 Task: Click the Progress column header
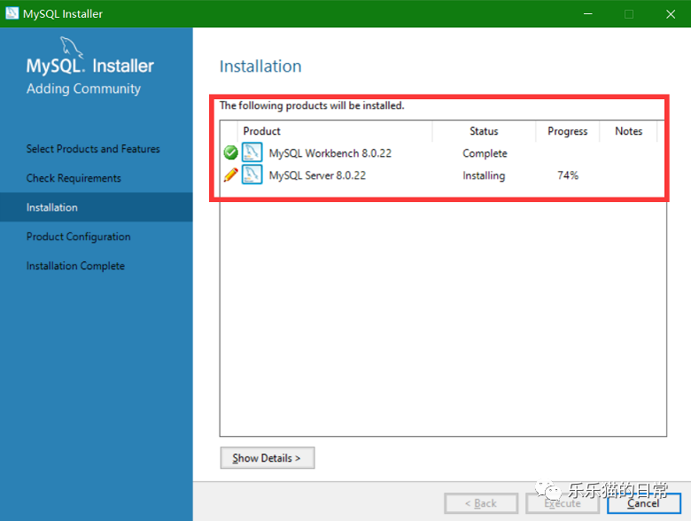tap(568, 131)
